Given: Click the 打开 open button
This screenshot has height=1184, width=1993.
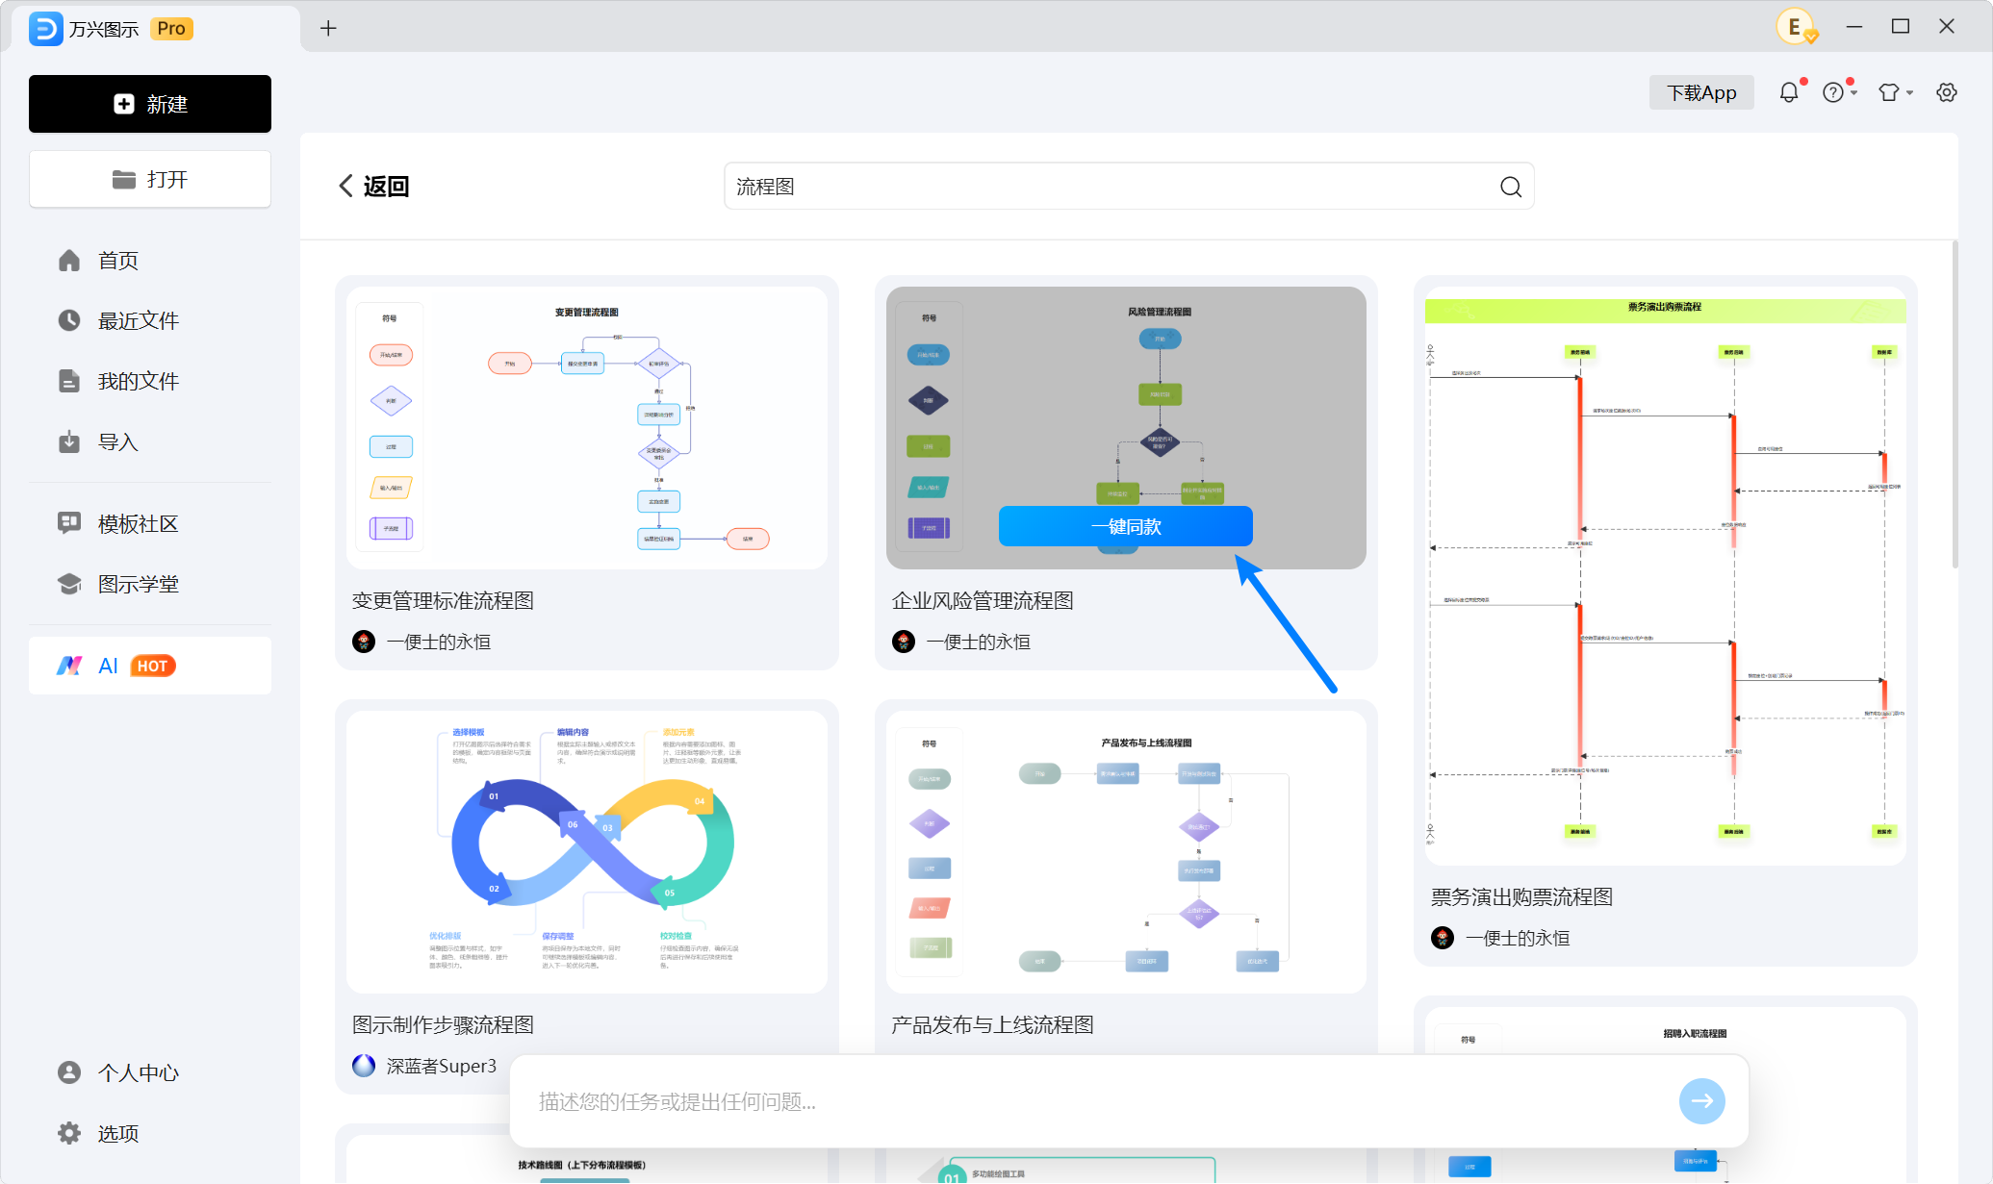Looking at the screenshot, I should tap(150, 179).
